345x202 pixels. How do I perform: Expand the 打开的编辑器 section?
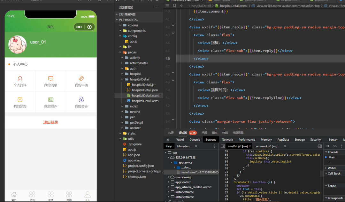[x=117, y=14]
